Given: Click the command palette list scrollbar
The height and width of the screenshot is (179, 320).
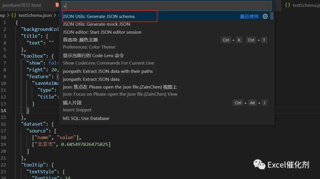Looking at the screenshot, I should [272, 16].
